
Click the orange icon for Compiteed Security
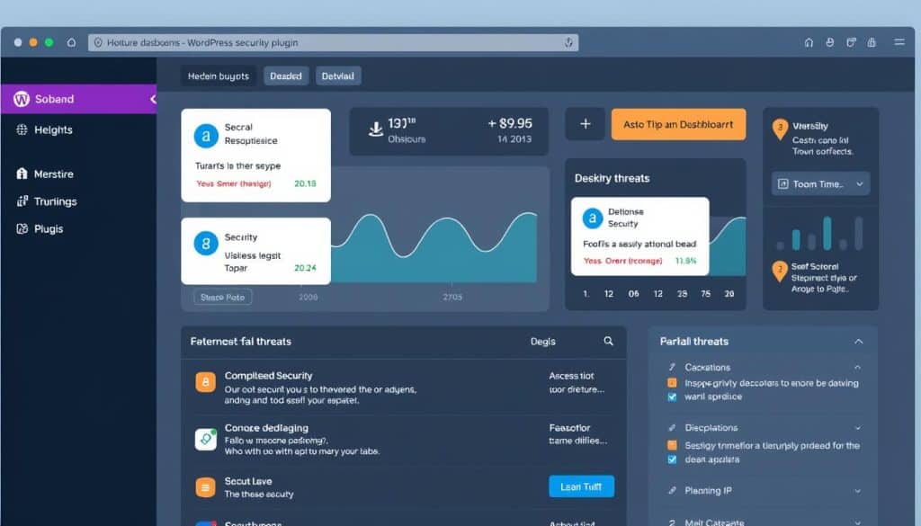206,382
